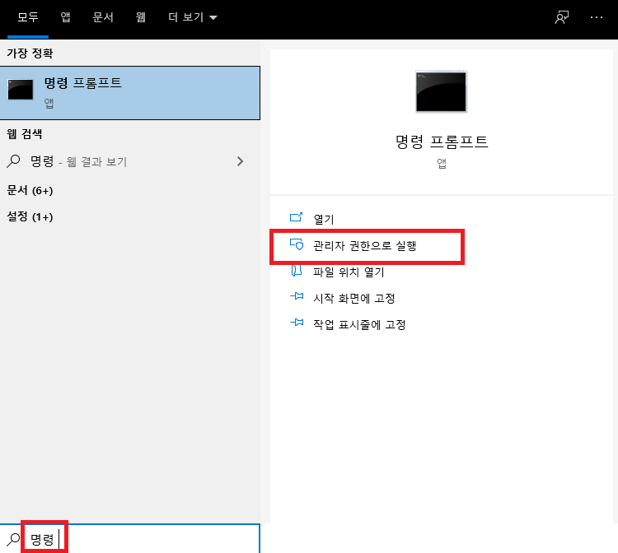Click the 가장 정확 heading
This screenshot has width=618, height=553.
click(x=30, y=53)
